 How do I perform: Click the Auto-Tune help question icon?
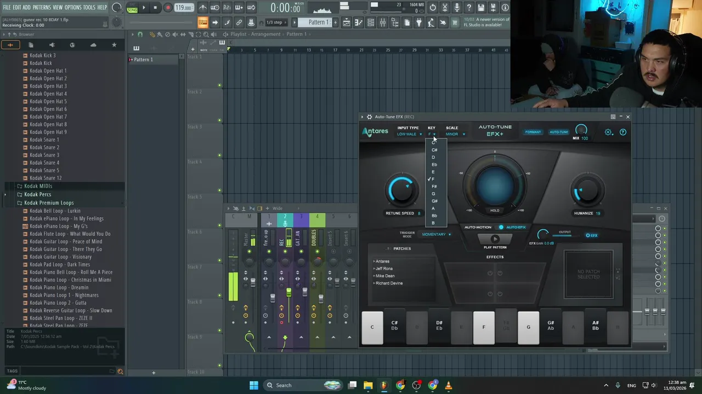622,132
